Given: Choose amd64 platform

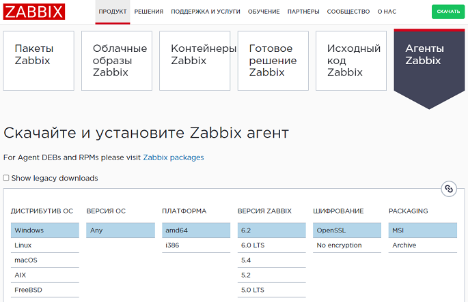Looking at the screenshot, I should point(196,230).
